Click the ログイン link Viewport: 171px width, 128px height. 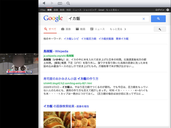[x=160, y=10]
